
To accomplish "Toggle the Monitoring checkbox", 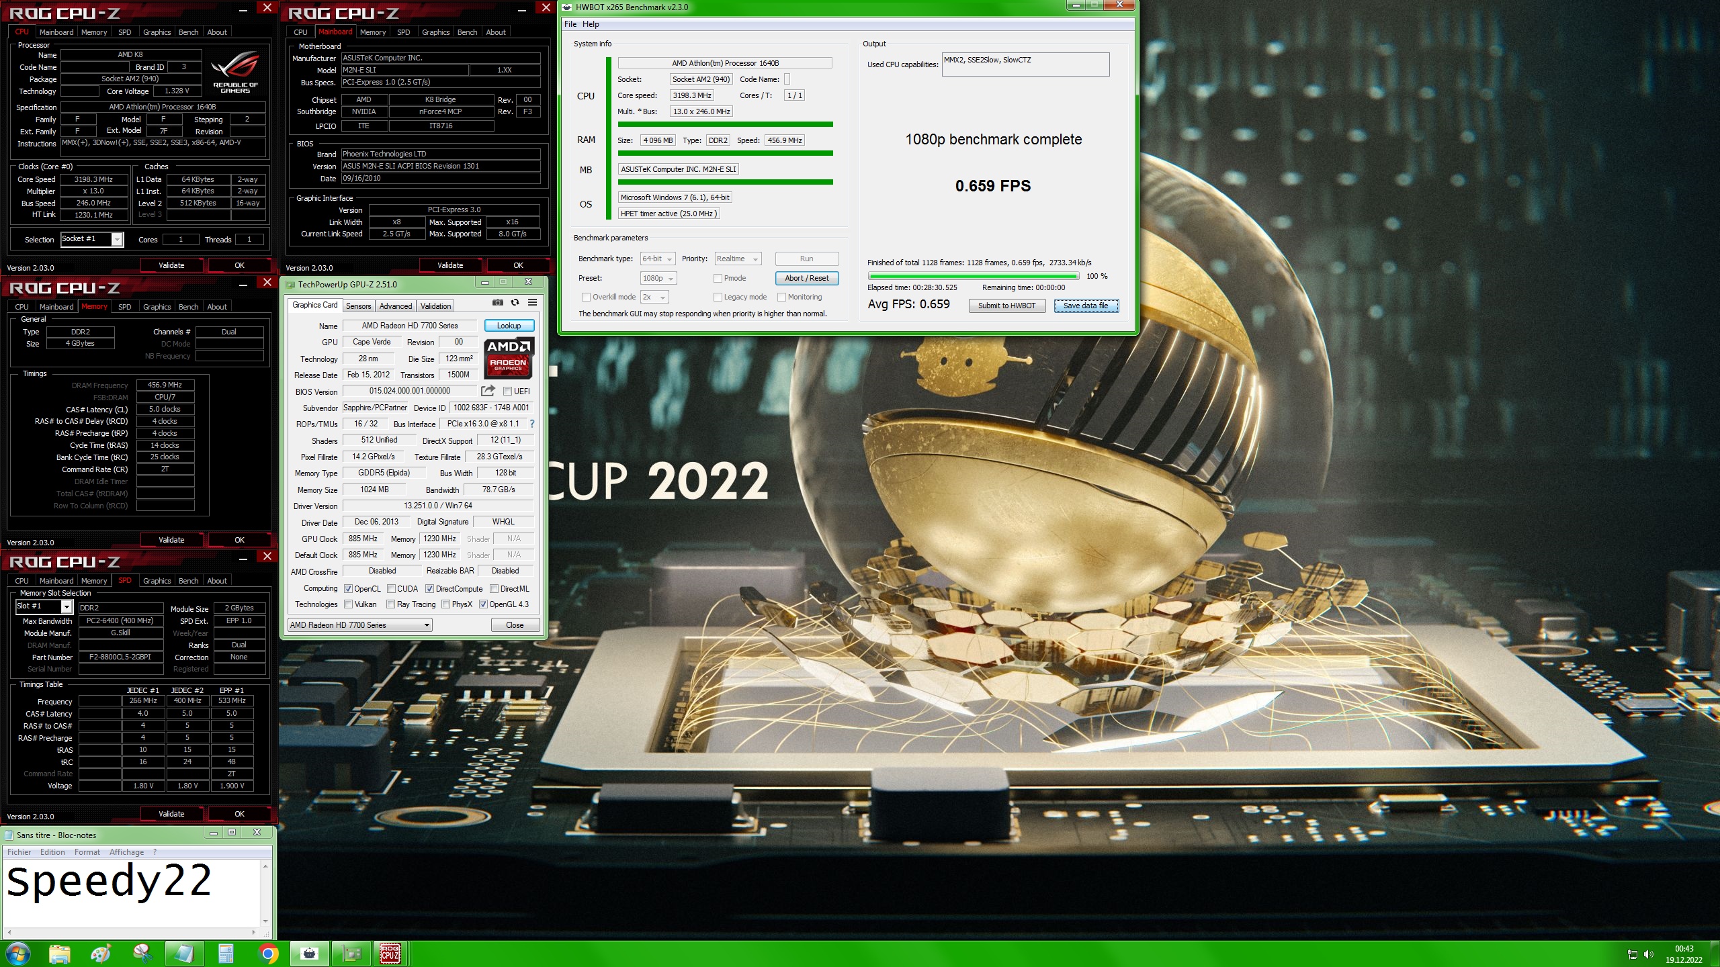I will point(781,297).
